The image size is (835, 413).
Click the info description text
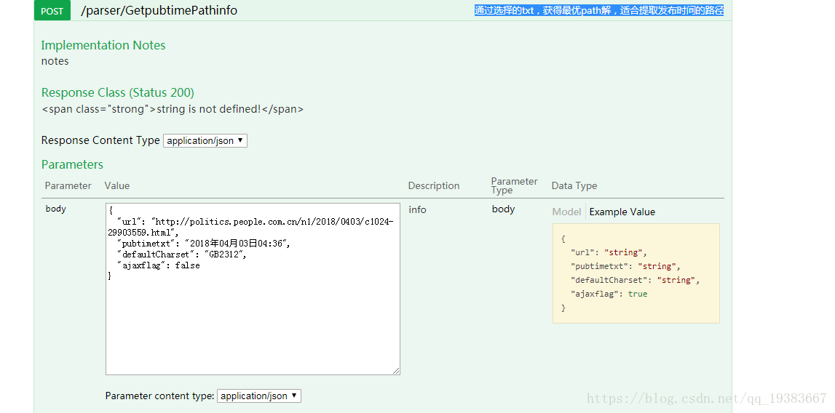(418, 209)
